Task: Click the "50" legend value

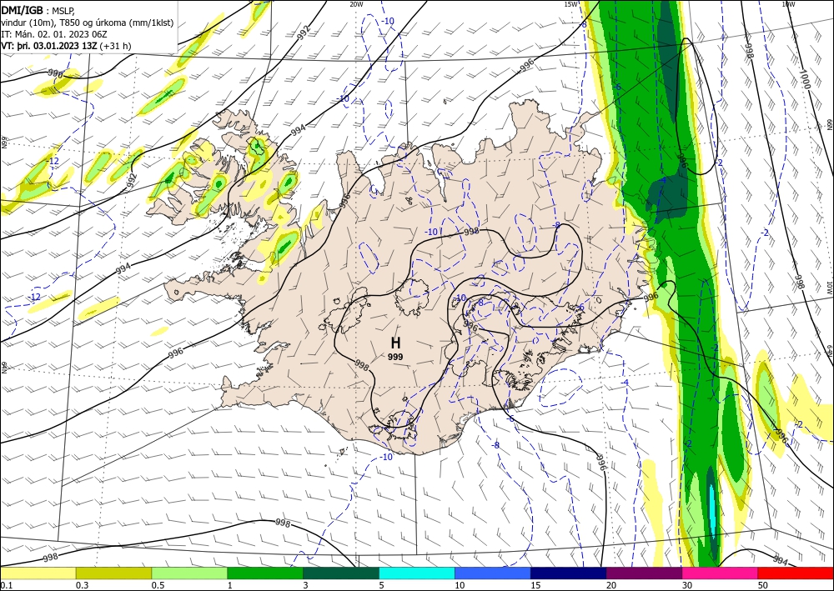Action: pyautogui.click(x=763, y=585)
